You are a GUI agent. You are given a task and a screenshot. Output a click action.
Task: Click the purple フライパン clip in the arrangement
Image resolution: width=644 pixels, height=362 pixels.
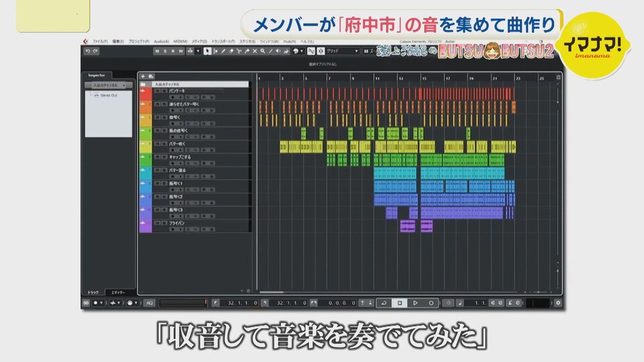(x=407, y=226)
